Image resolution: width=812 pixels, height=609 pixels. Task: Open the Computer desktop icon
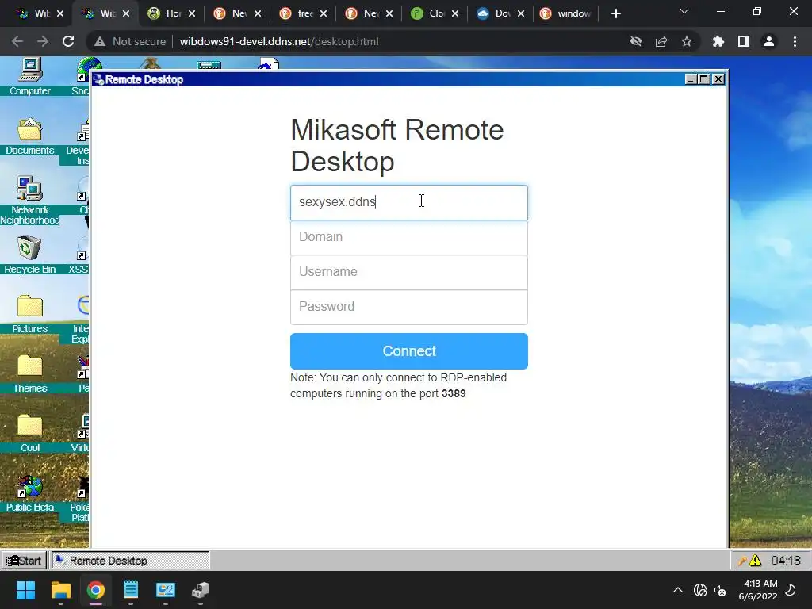30,77
